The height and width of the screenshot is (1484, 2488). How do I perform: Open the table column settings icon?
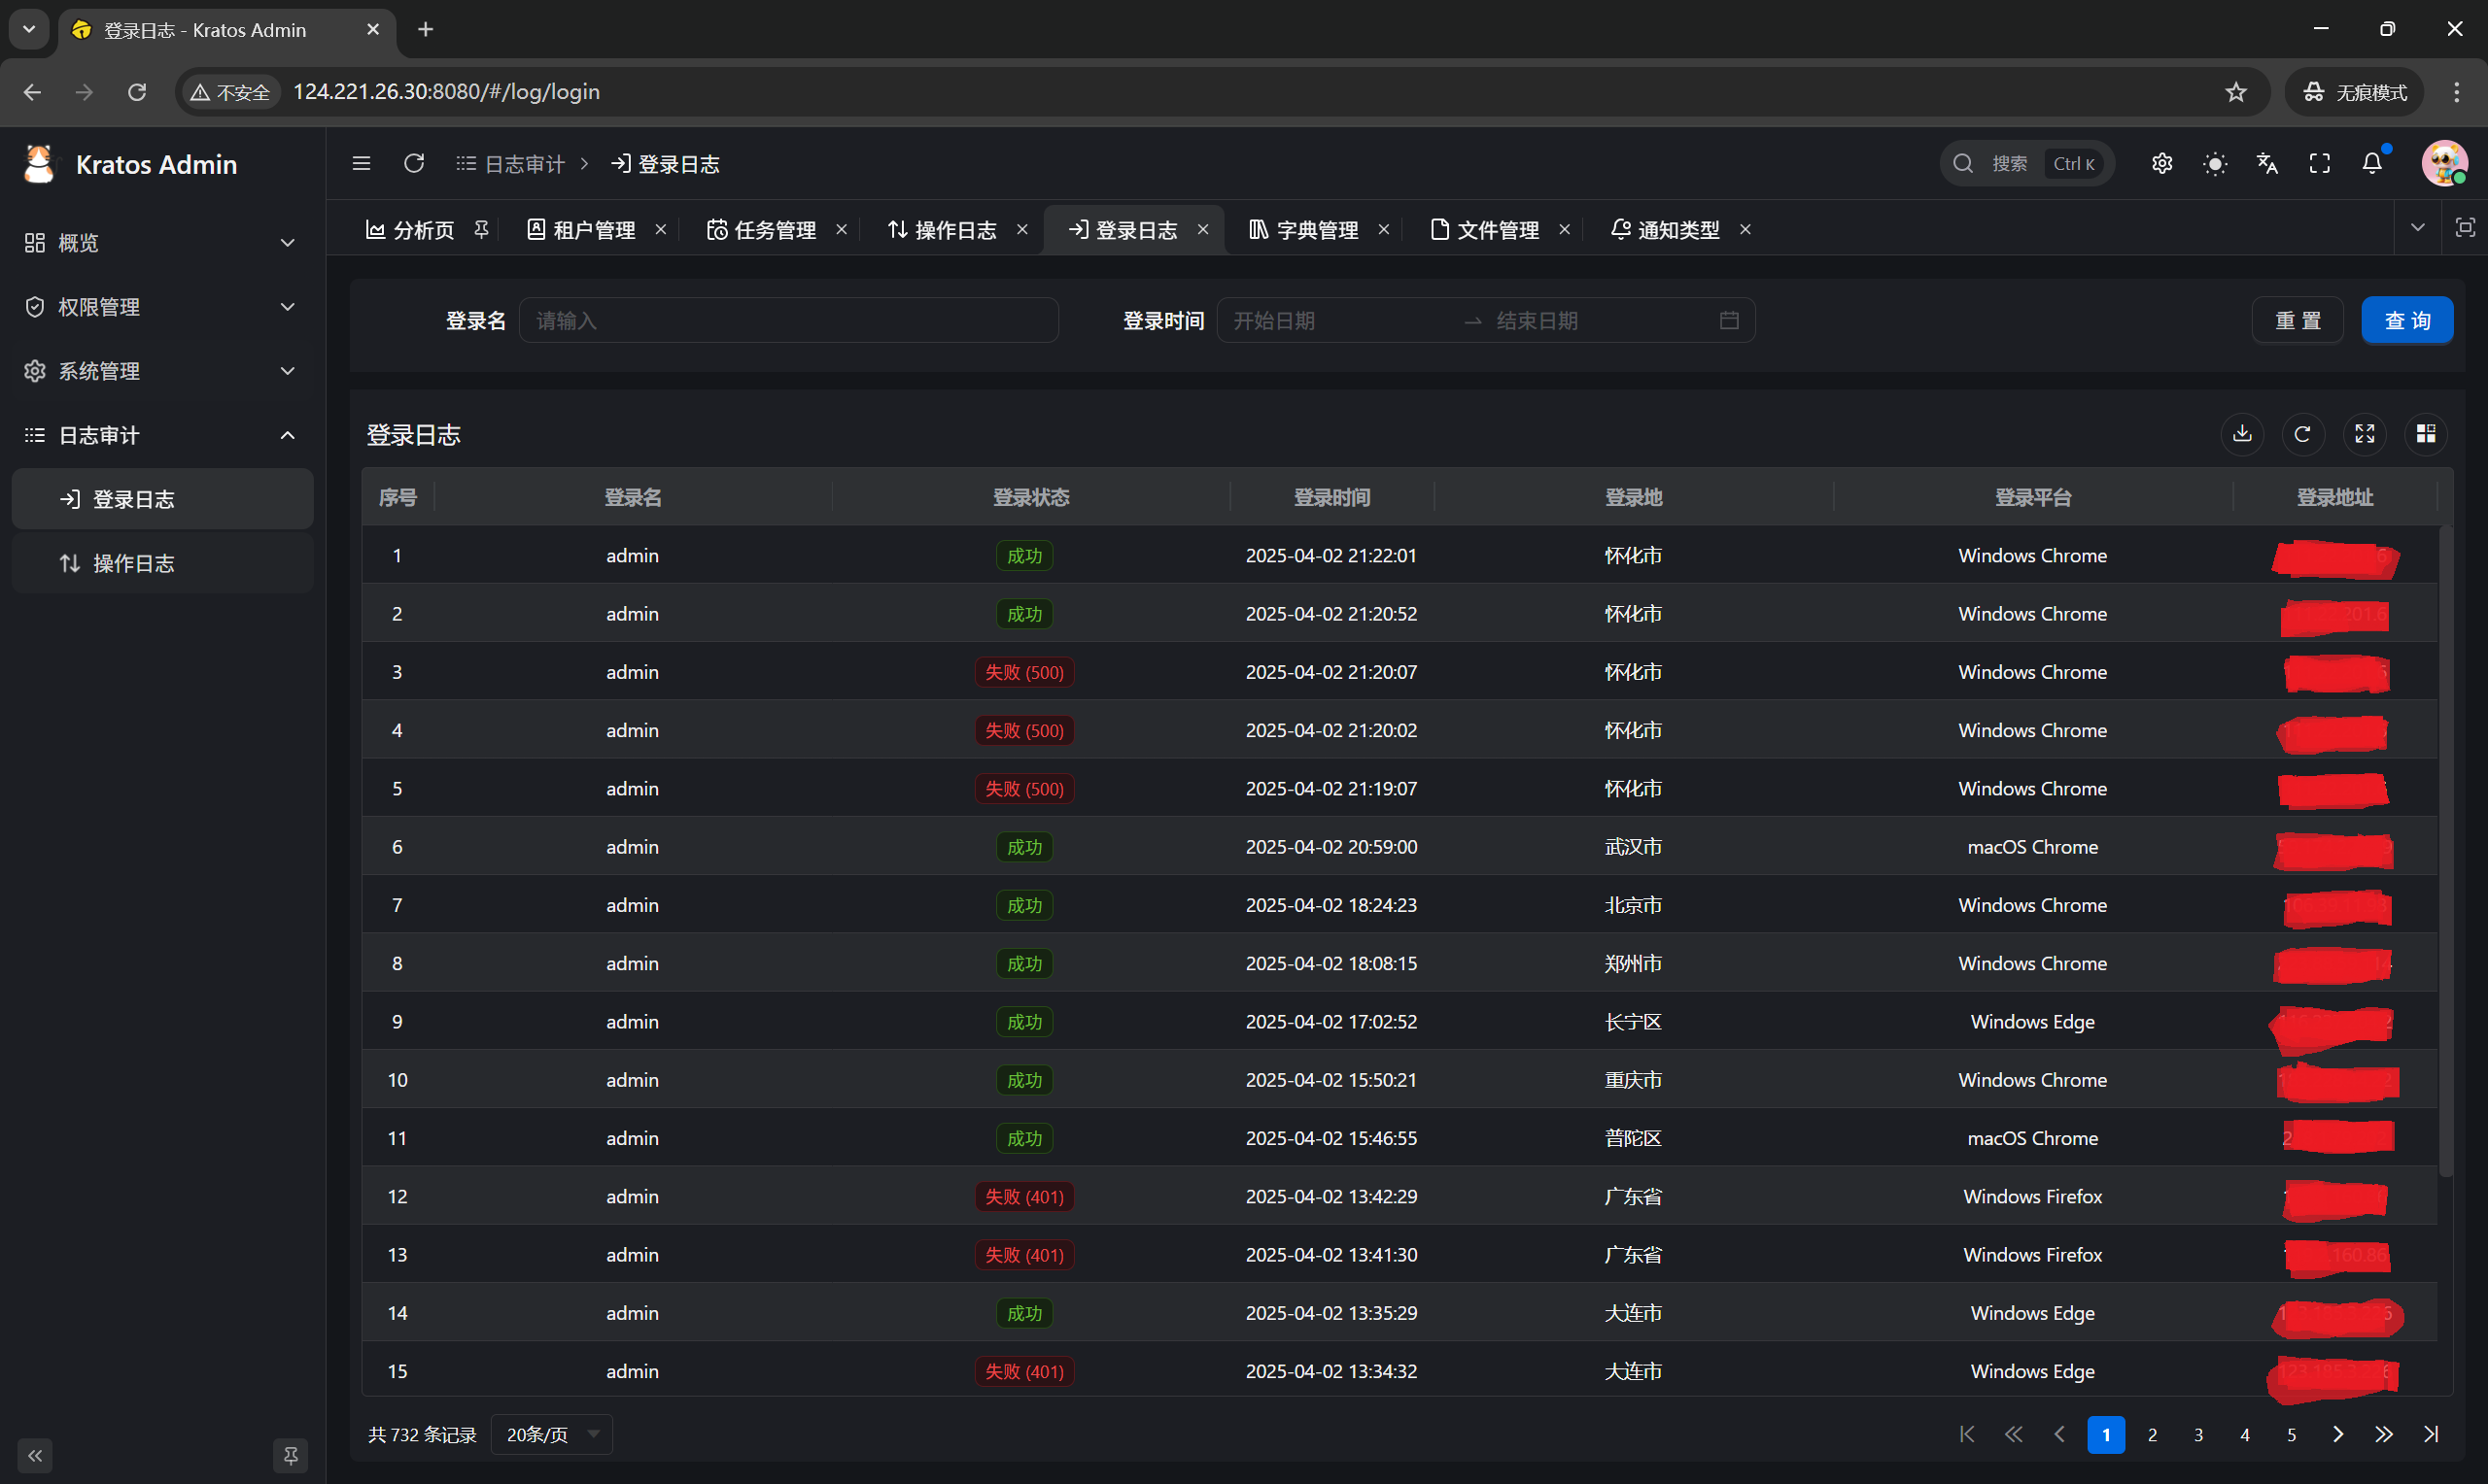click(2426, 434)
